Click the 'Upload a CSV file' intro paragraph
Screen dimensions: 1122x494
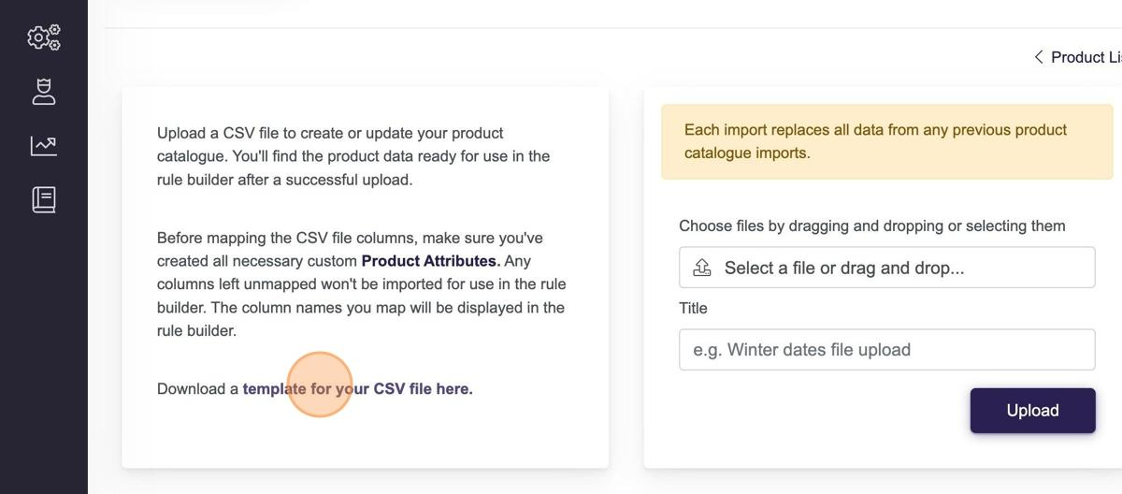coord(353,156)
